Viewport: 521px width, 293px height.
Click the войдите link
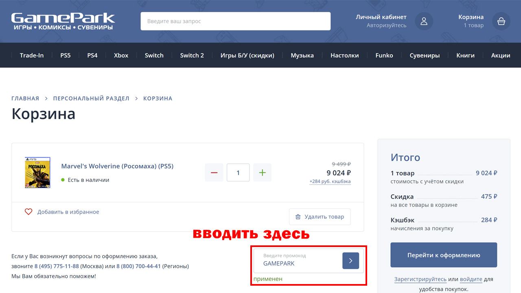(x=471, y=280)
